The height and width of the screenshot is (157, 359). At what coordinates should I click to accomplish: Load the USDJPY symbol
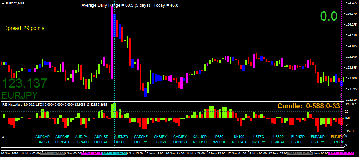tap(317, 142)
